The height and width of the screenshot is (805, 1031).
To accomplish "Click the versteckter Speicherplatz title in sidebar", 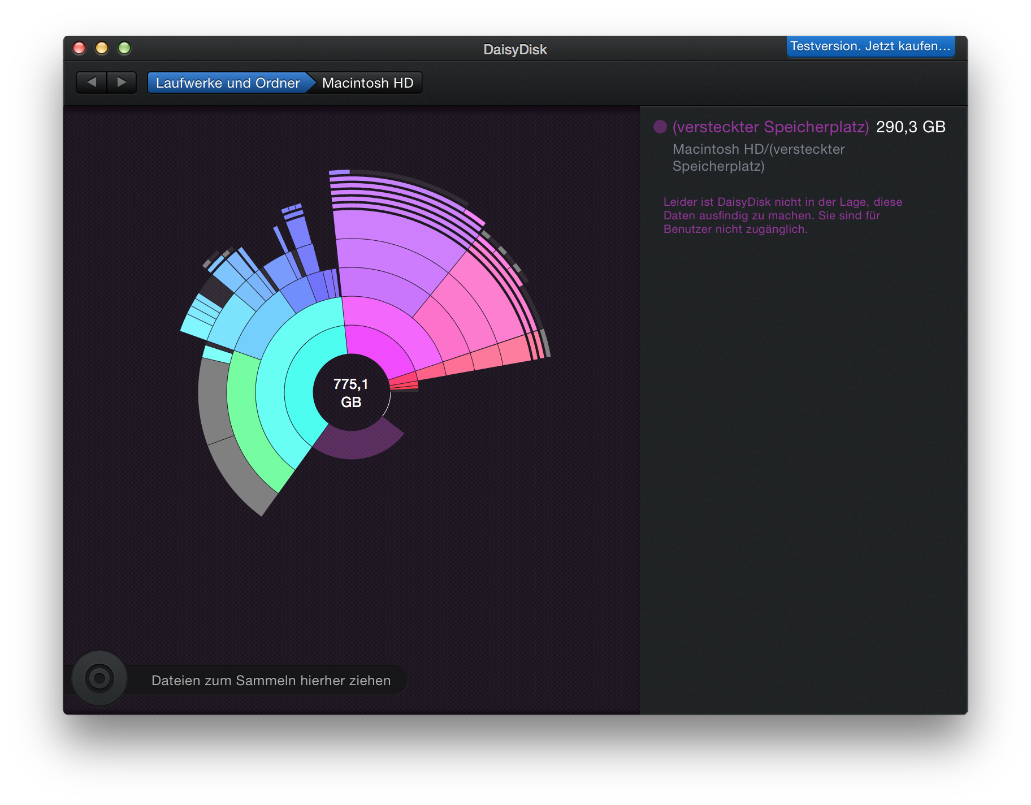I will [770, 127].
